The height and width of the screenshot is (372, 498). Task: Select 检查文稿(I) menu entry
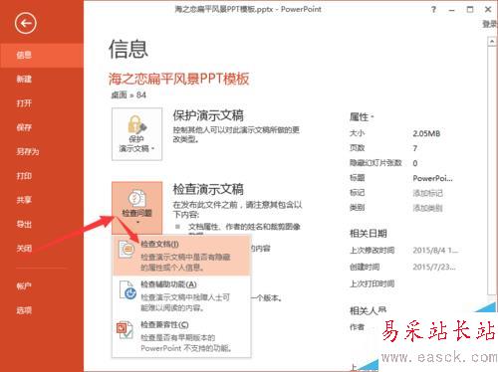182,256
